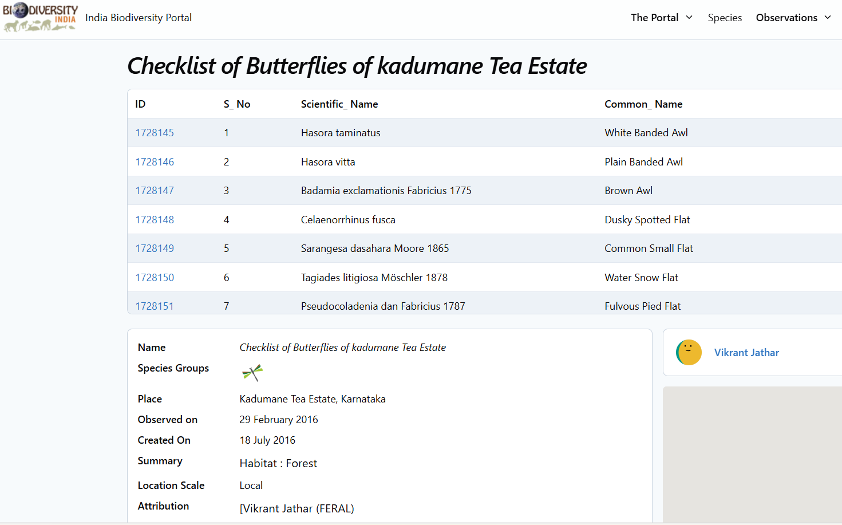This screenshot has width=842, height=525.
Task: Expand The Portal dropdown menu
Action: point(661,17)
